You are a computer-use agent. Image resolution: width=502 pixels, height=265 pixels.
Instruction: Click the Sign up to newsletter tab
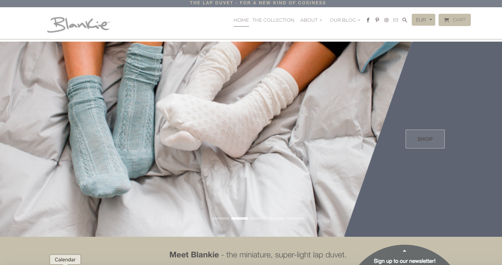[404, 261]
